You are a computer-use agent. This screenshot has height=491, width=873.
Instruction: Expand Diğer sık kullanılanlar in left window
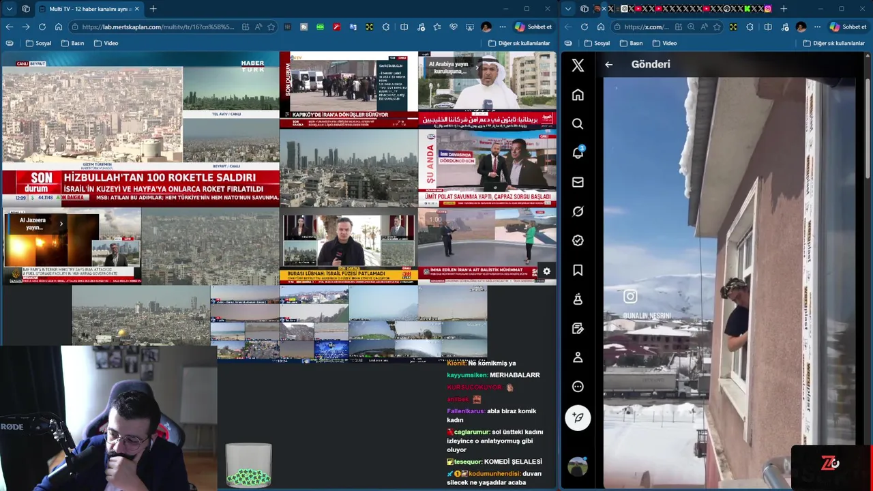click(x=519, y=43)
